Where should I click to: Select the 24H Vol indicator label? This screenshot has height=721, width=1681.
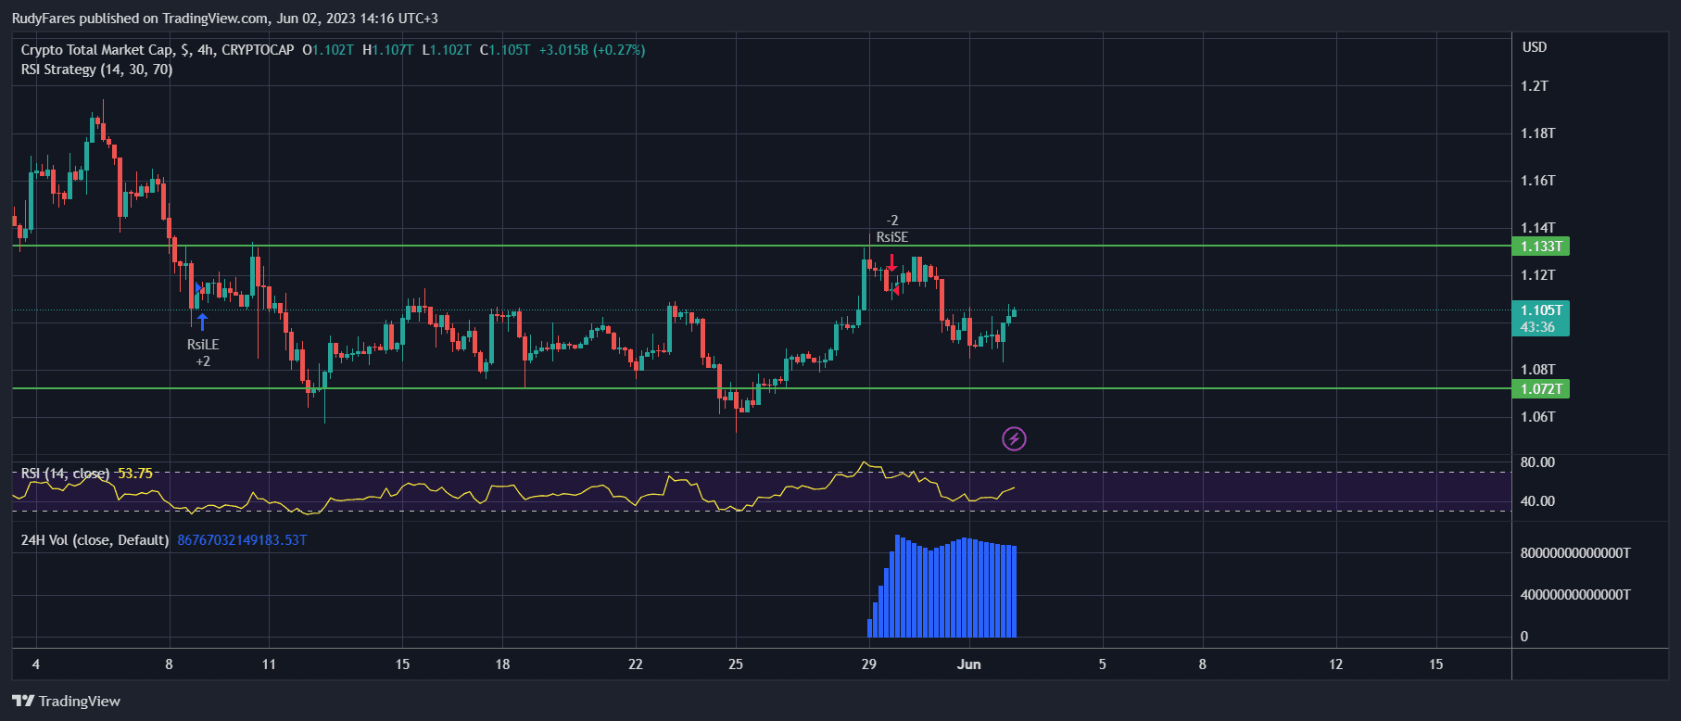click(x=95, y=540)
